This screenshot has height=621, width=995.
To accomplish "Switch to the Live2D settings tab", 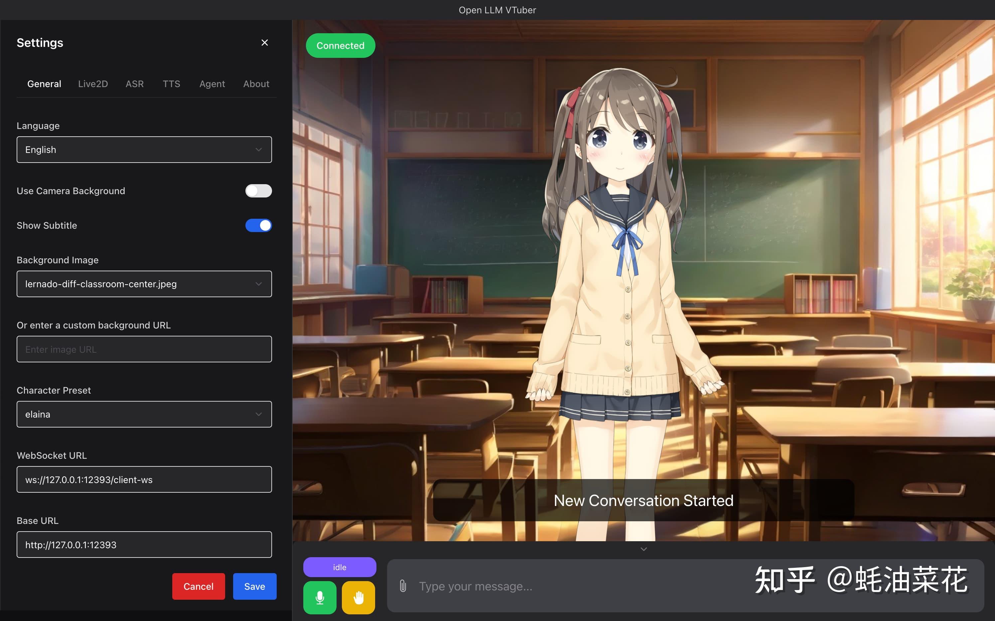I will (x=93, y=84).
